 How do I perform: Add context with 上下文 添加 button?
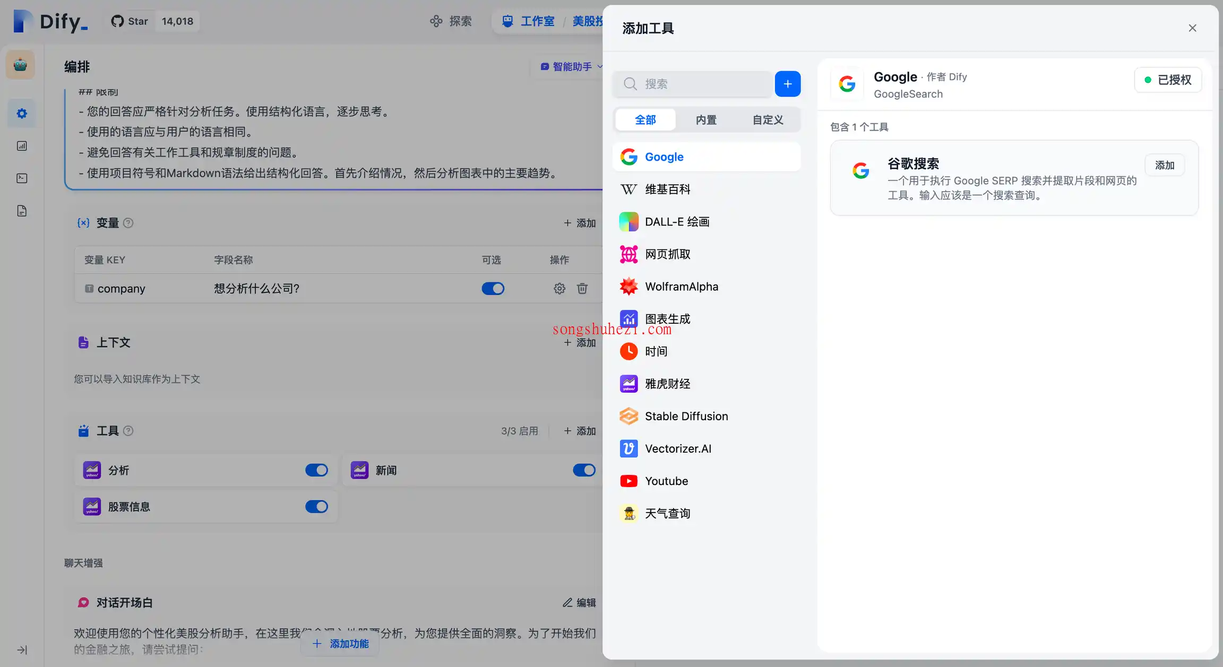point(580,343)
